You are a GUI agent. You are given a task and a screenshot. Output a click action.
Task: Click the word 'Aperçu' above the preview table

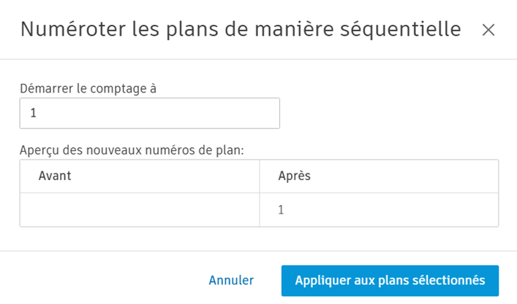pos(39,150)
